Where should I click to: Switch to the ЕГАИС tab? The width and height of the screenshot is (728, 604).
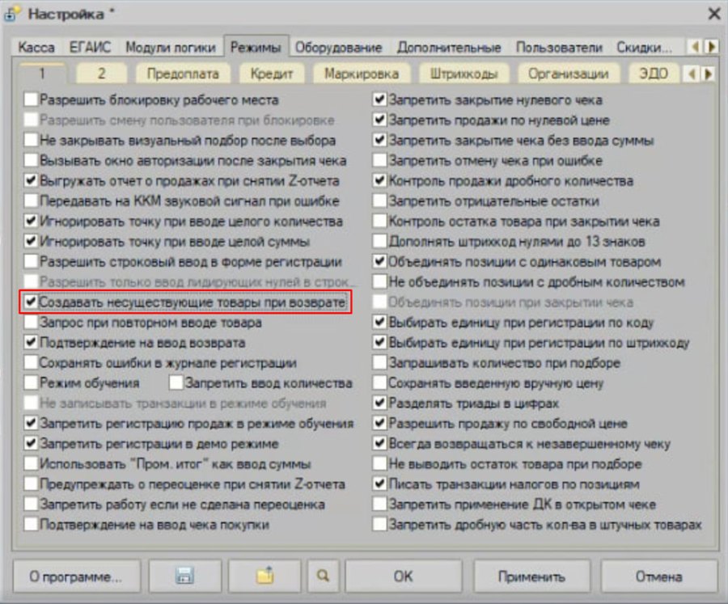(x=90, y=48)
